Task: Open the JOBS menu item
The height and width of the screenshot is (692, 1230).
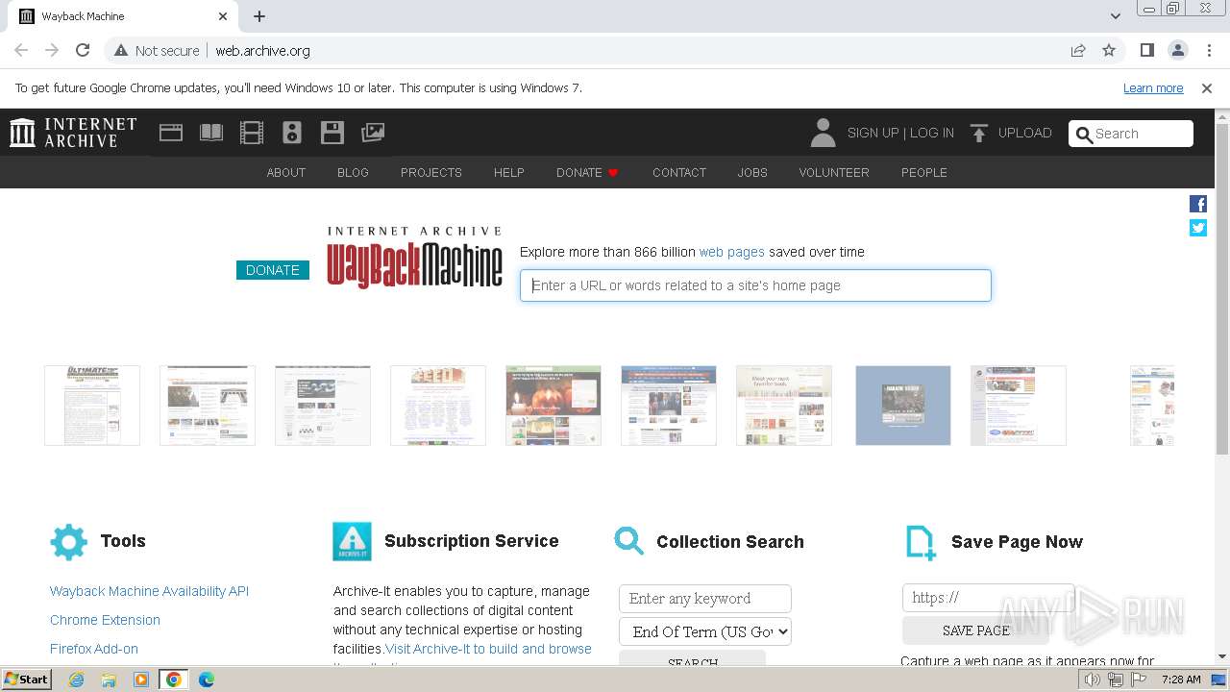Action: pos(752,173)
